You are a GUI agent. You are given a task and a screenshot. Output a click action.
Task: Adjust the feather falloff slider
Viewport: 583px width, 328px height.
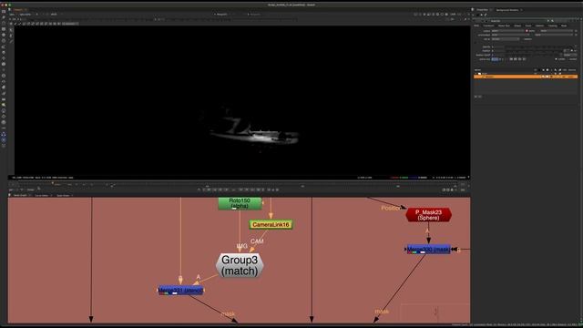click(532, 55)
